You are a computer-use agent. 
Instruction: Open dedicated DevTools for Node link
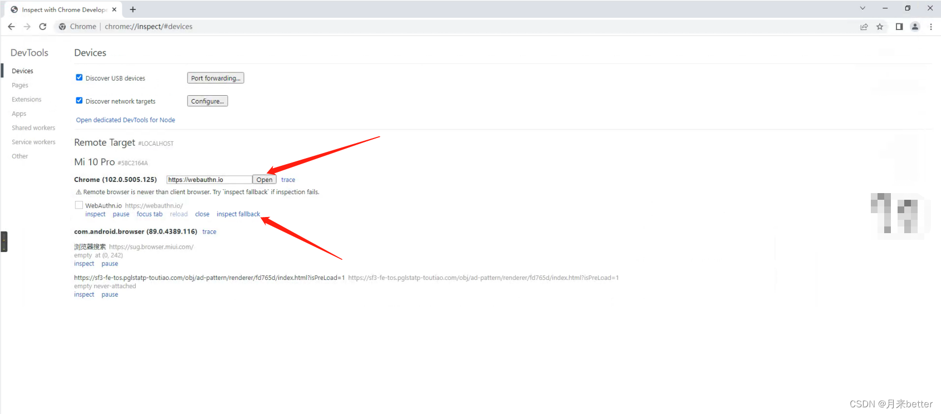click(x=125, y=120)
